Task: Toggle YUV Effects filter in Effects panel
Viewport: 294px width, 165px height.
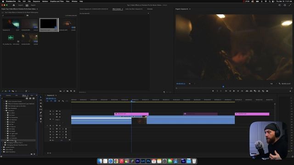Action: (x=34, y=99)
